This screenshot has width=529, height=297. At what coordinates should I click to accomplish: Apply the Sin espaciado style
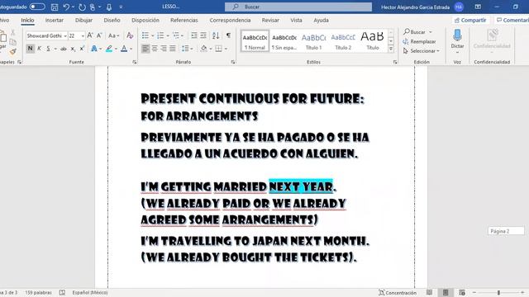pyautogui.click(x=284, y=40)
